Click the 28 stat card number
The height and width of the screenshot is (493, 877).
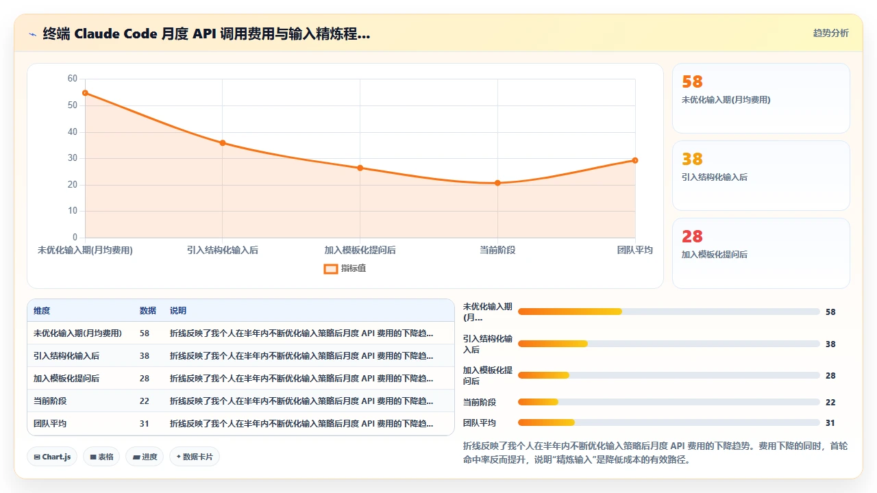point(692,237)
